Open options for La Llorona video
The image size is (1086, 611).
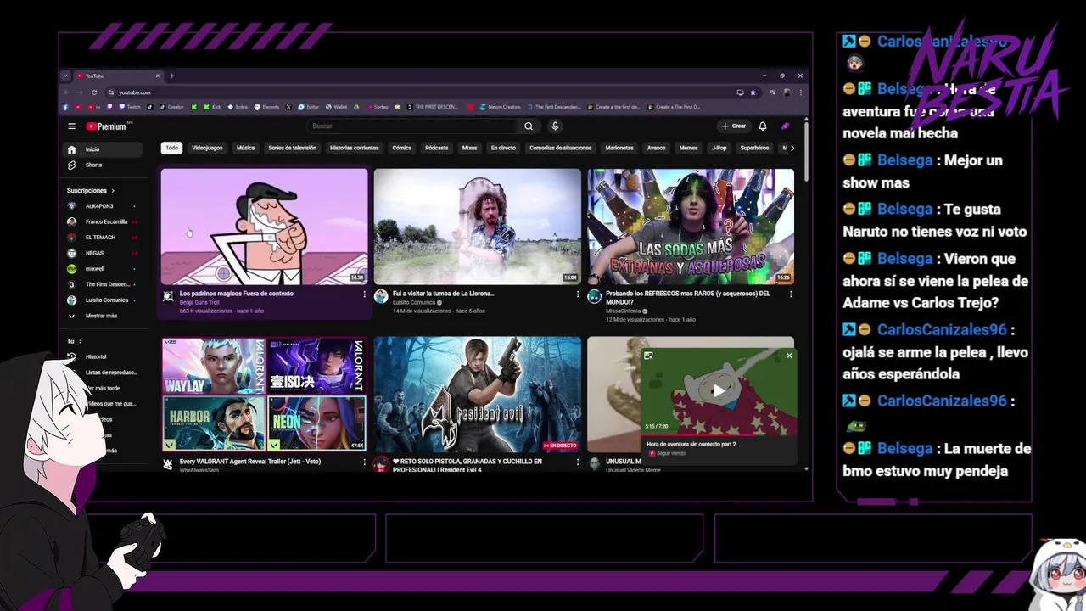pyautogui.click(x=578, y=294)
